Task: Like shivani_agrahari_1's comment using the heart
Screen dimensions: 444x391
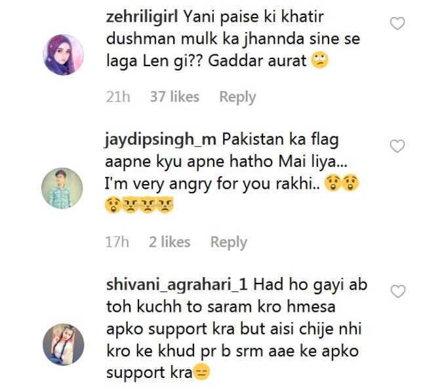Action: 398,291
